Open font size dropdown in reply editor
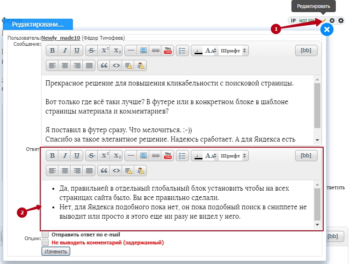The image size is (355, 264). (210, 156)
